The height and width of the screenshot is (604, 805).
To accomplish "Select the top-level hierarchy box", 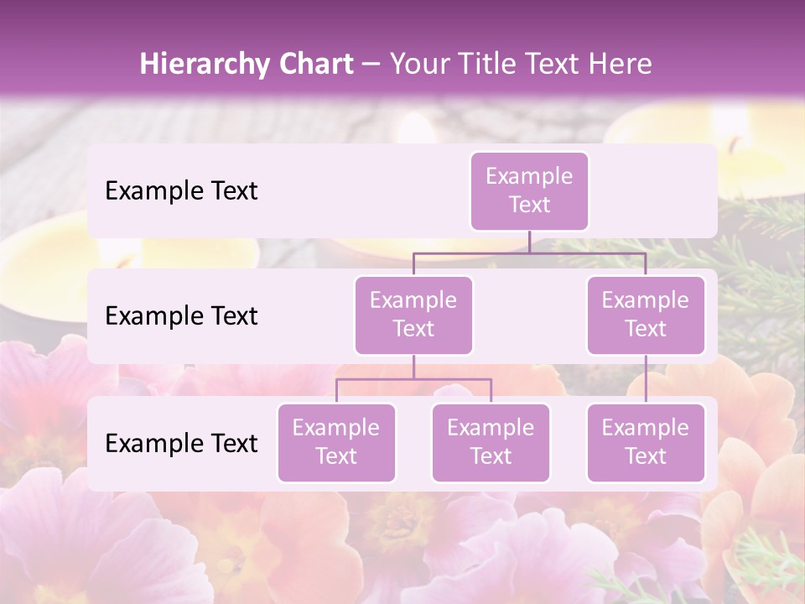I will pyautogui.click(x=529, y=190).
